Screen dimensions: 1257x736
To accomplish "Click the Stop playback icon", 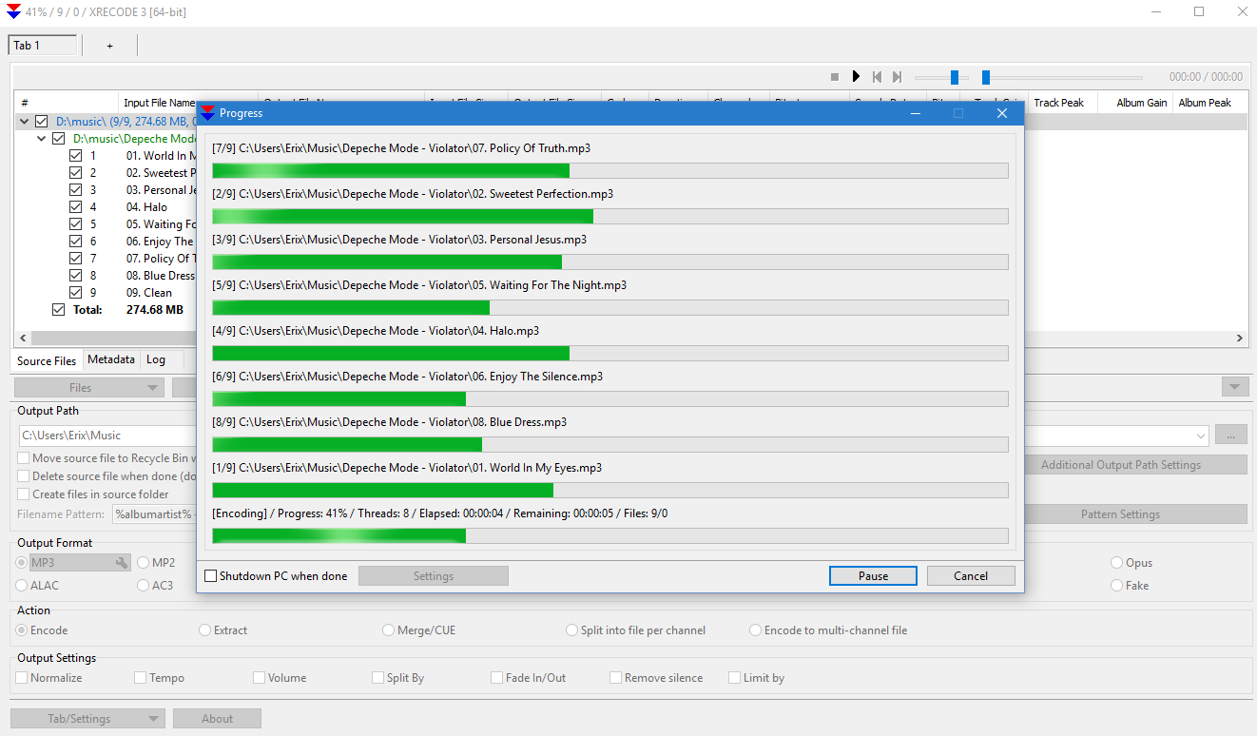I will click(834, 76).
